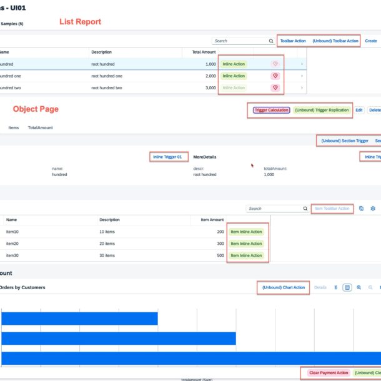Image resolution: width=381 pixels, height=381 pixels.
Task: Open items table settings gear icon
Action: 373,209
